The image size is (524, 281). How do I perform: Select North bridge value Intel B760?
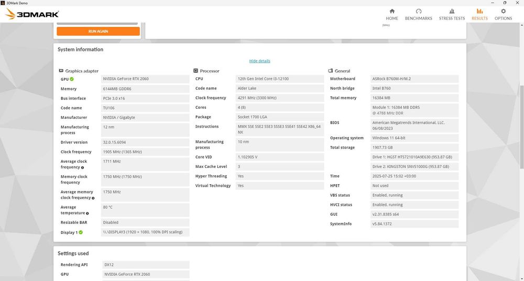tap(414, 88)
